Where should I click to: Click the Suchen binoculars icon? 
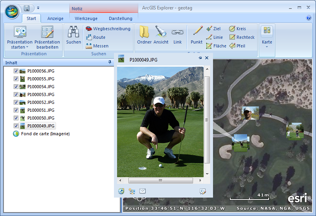73,32
